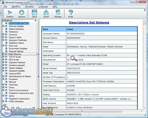Click icon beside Programmi in esecuzione auto.
The image size is (148, 118).
click(x=6, y=93)
